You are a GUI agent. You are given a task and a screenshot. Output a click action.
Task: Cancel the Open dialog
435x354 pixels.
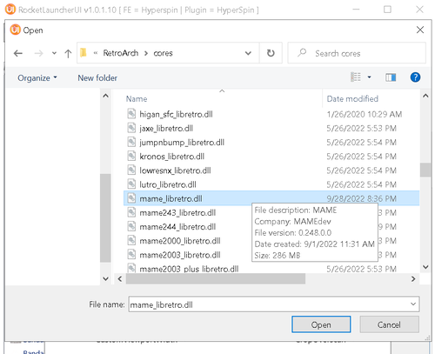coord(389,324)
